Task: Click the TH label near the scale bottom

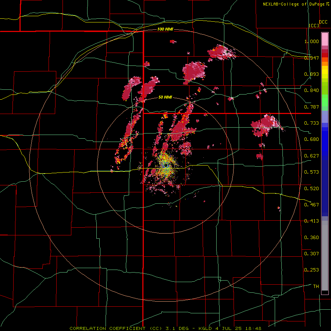Action: click(x=316, y=286)
